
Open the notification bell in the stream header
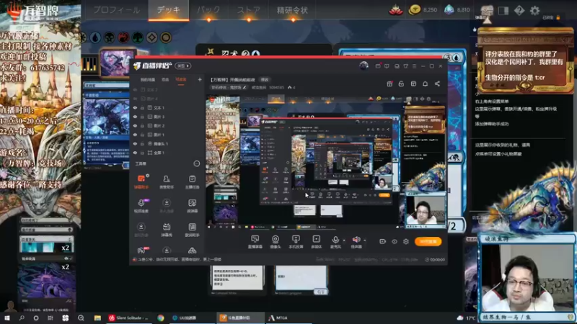pyautogui.click(x=425, y=84)
